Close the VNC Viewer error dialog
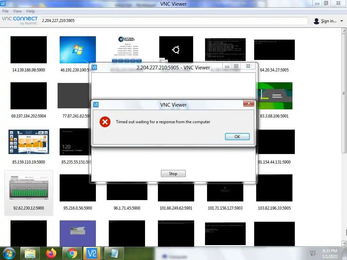347x260 pixels. (248, 103)
